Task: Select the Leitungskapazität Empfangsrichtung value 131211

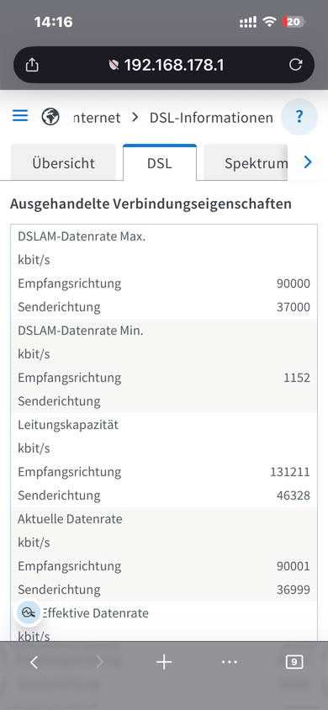Action: [290, 472]
